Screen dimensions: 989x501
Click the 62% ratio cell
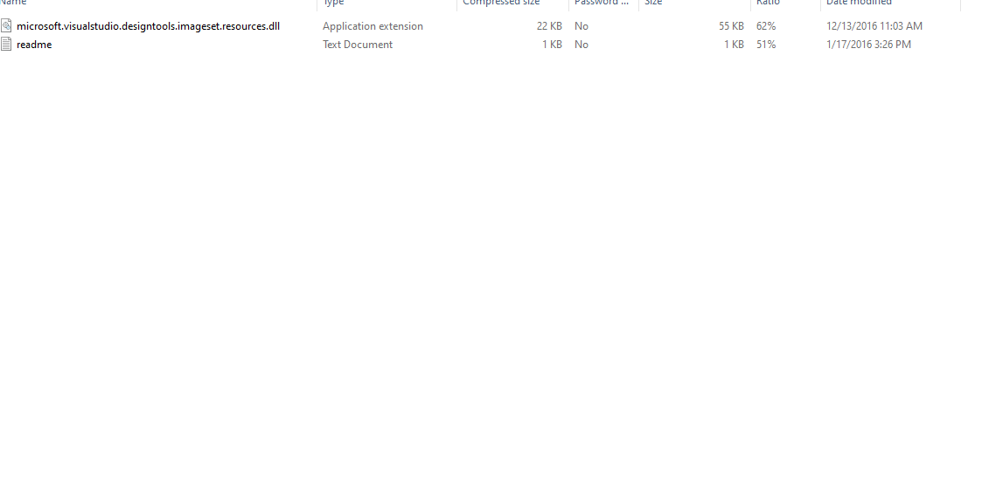(x=766, y=26)
